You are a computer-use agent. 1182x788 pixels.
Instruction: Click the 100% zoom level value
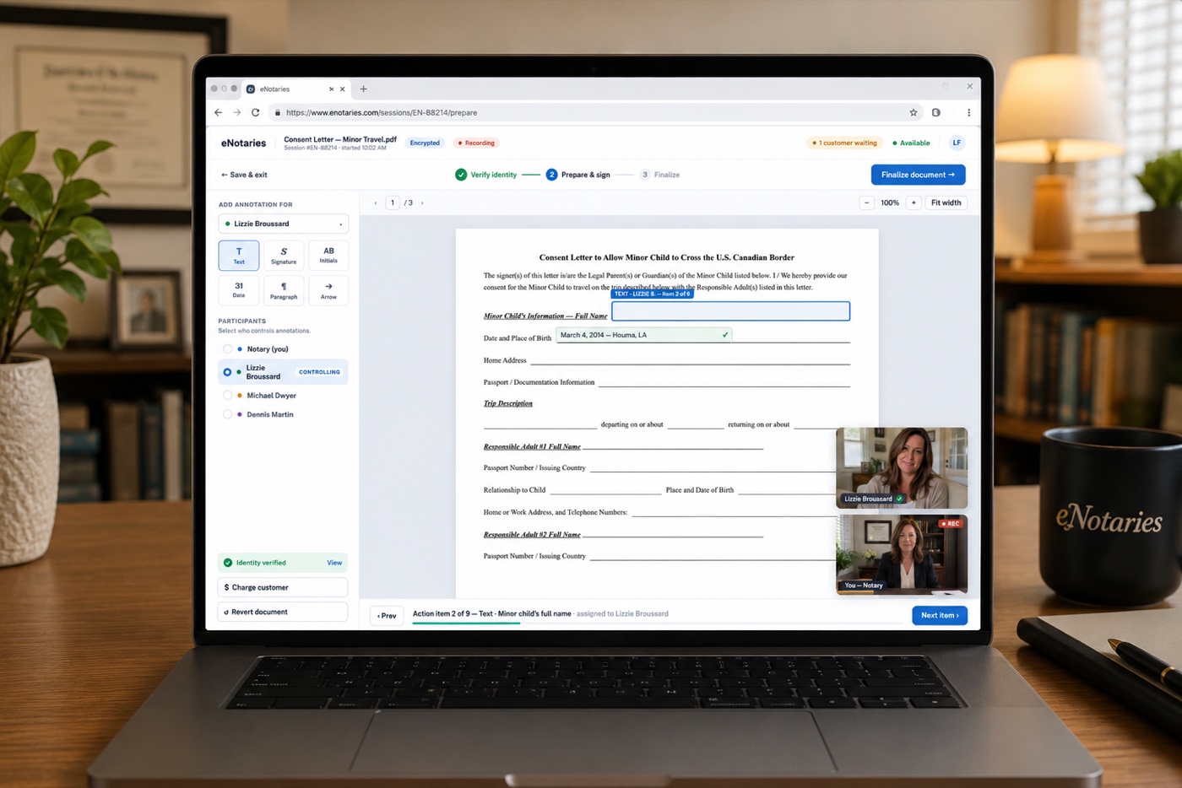890,202
